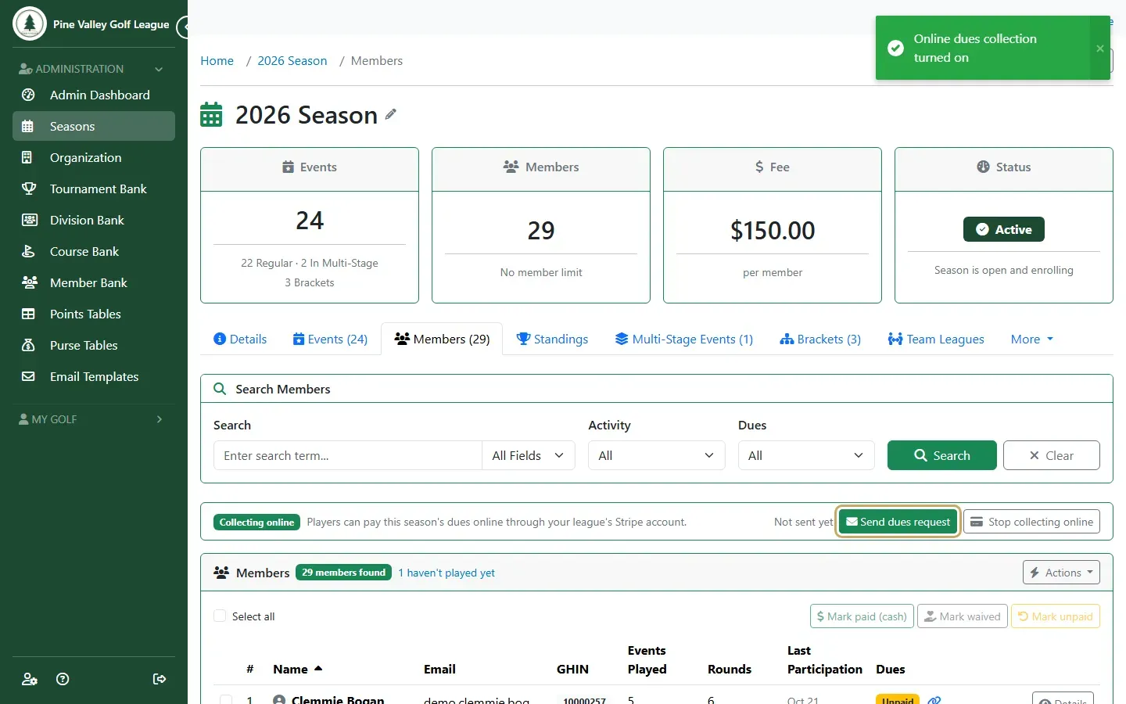This screenshot has width=1126, height=704.
Task: Open the Brackets (3) tab
Action: pos(820,339)
